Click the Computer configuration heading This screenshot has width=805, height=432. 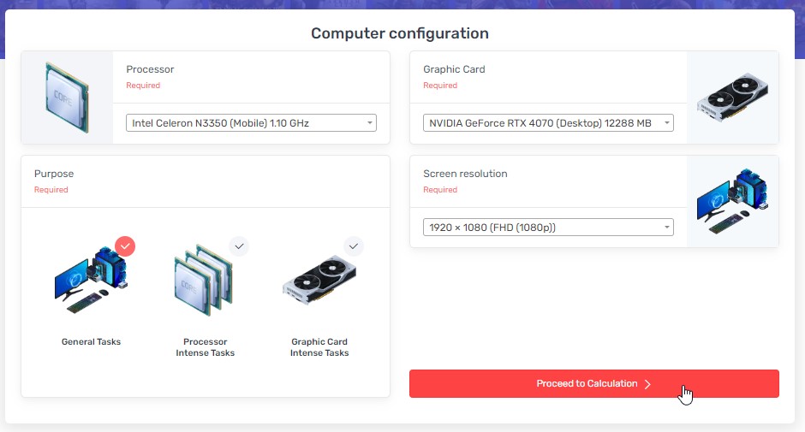pyautogui.click(x=400, y=34)
